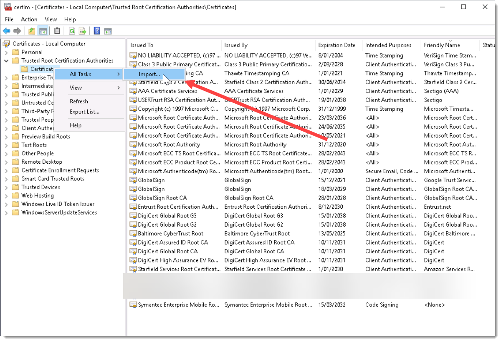Select View in the context menu
501x342 pixels.
click(x=89, y=87)
